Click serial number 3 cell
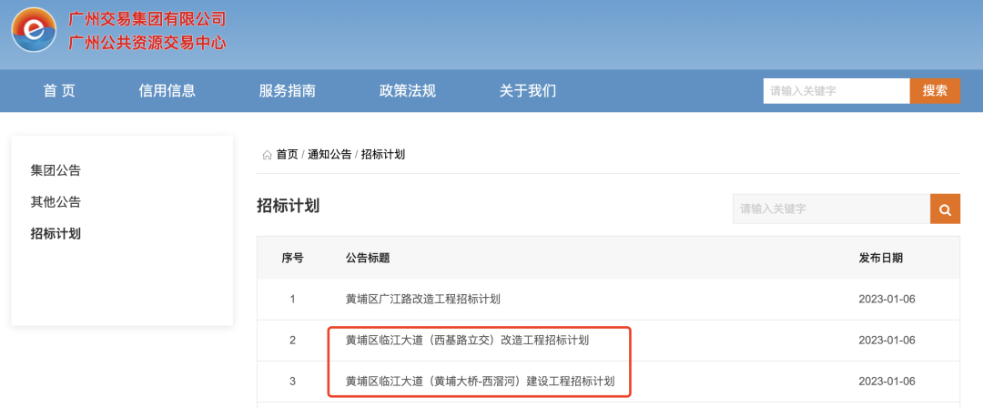983x408 pixels. (x=292, y=381)
